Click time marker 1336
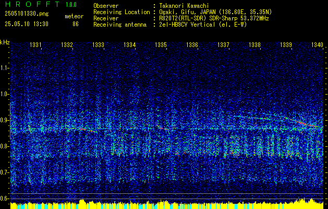This screenshot has height=209, width=328. pos(192,44)
